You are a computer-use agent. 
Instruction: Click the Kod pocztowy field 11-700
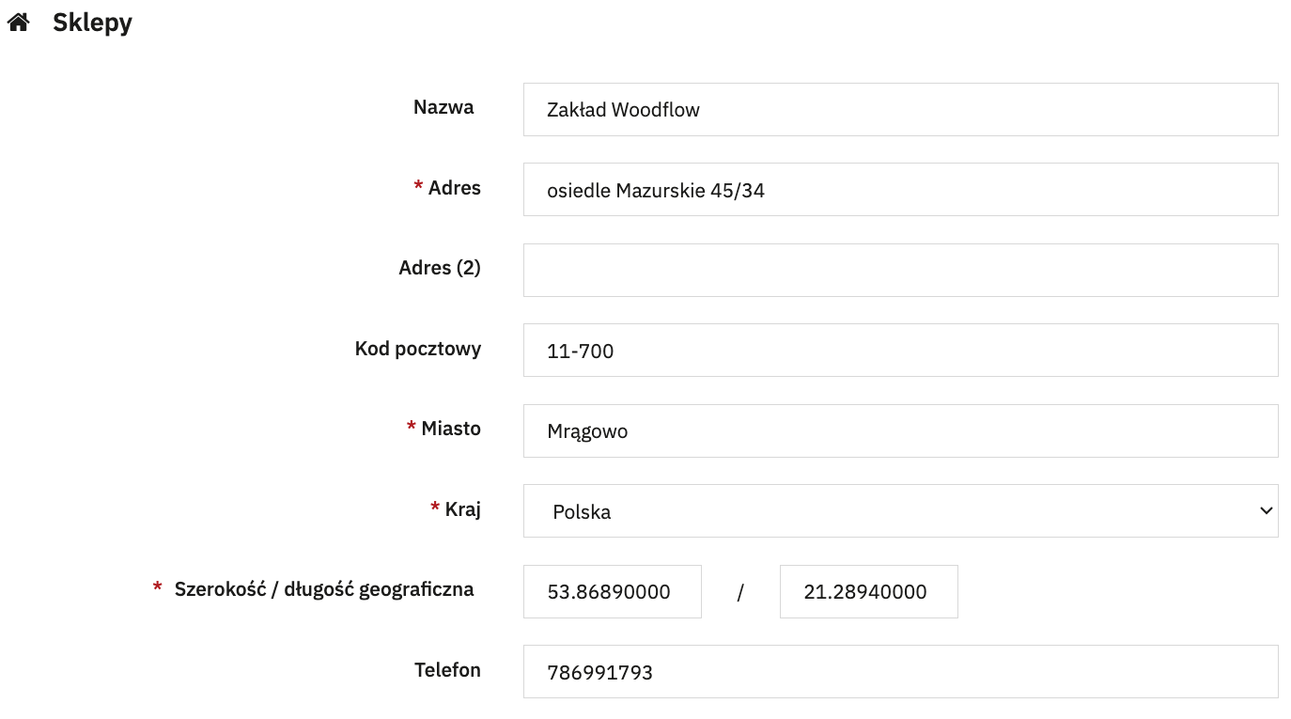point(900,351)
